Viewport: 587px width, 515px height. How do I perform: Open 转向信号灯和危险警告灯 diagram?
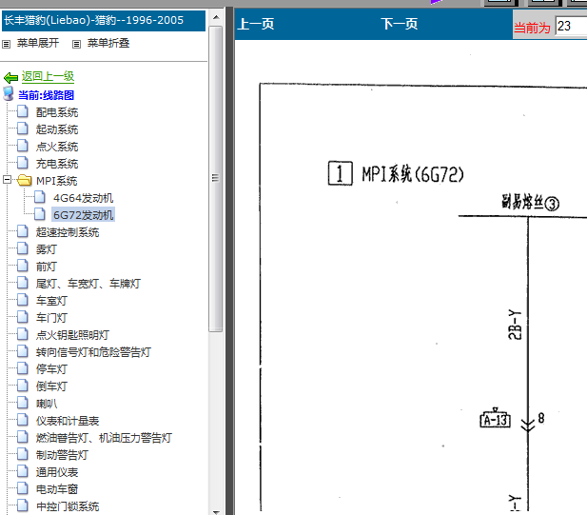pyautogui.click(x=93, y=352)
